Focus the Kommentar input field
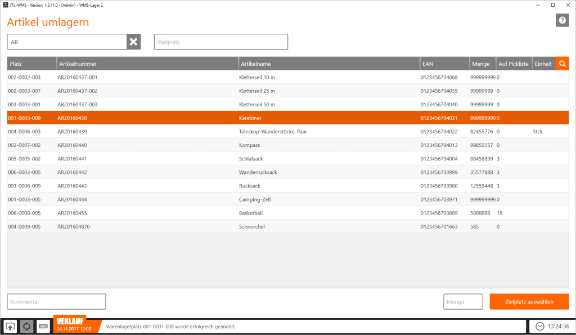This screenshot has height=335, width=576. click(57, 302)
